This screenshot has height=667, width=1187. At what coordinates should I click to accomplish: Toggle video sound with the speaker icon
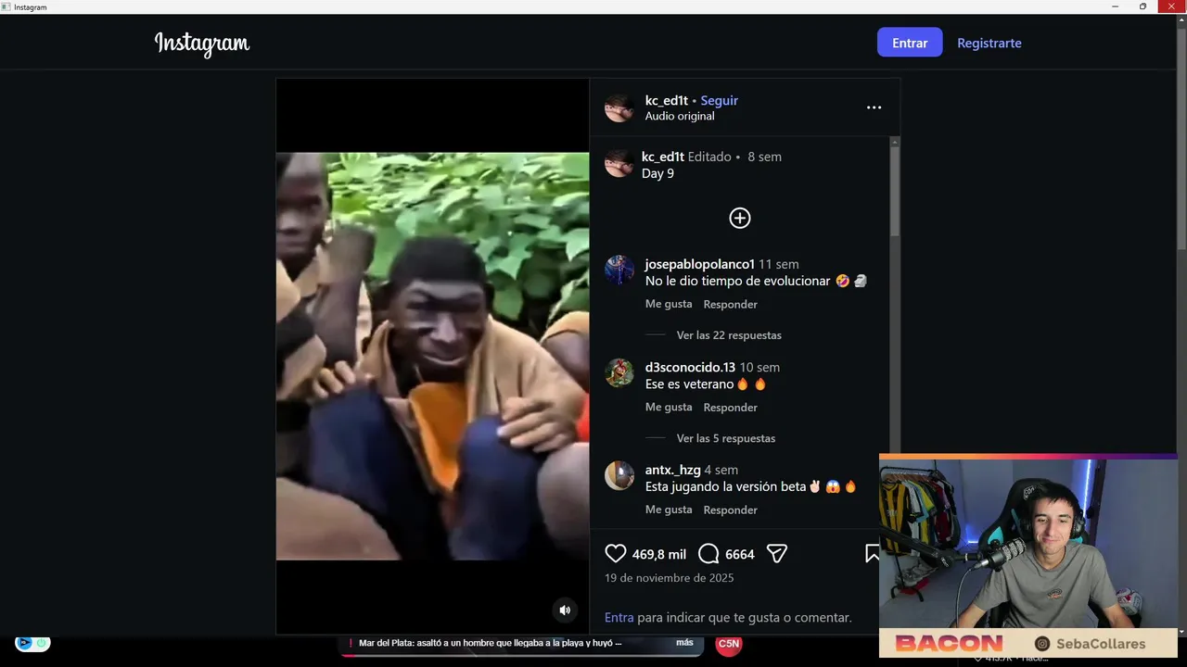tap(564, 610)
